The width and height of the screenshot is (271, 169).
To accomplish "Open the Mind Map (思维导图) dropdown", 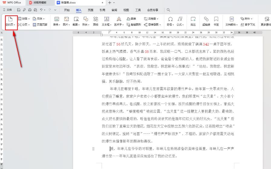I will click(152, 25).
